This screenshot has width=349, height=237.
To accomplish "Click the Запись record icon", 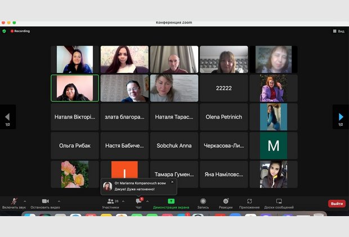I will pos(203,201).
